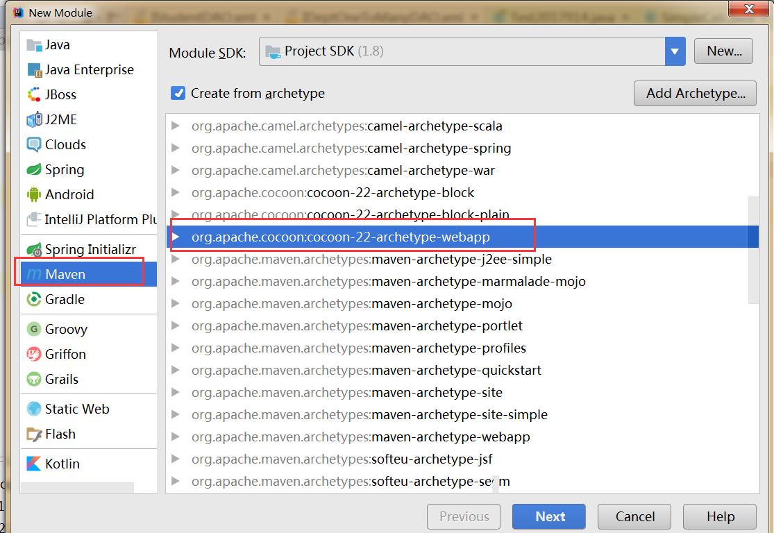
Task: Click Add Archetype... button
Action: pos(695,93)
